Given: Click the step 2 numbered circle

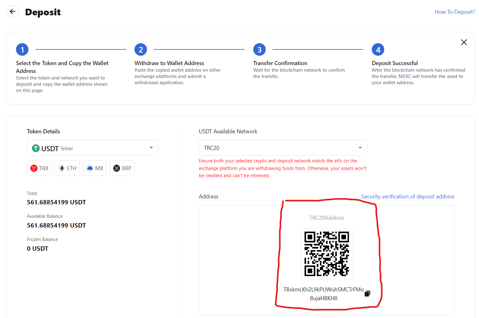Looking at the screenshot, I should point(140,49).
